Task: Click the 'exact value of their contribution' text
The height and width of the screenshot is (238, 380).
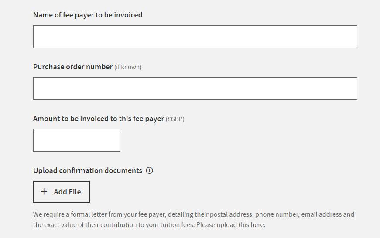Action: click(91, 225)
